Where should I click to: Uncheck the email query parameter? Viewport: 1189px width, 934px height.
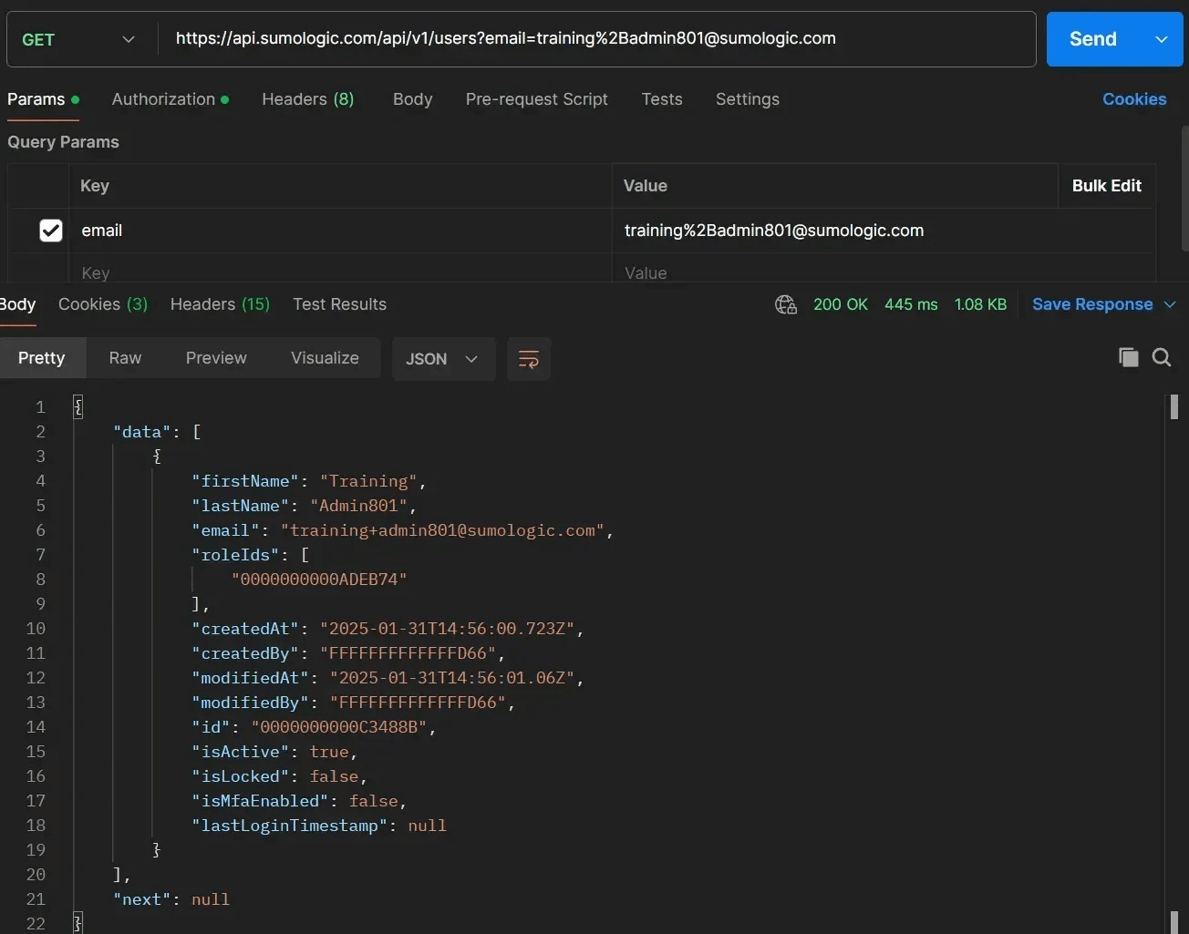click(x=50, y=231)
